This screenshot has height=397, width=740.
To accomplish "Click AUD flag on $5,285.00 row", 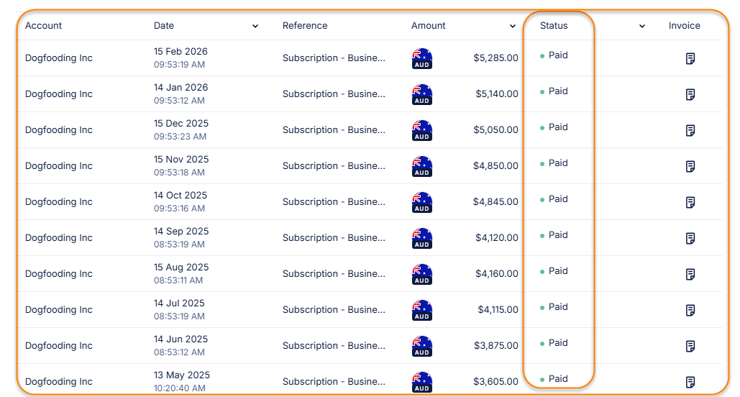I will 422,58.
